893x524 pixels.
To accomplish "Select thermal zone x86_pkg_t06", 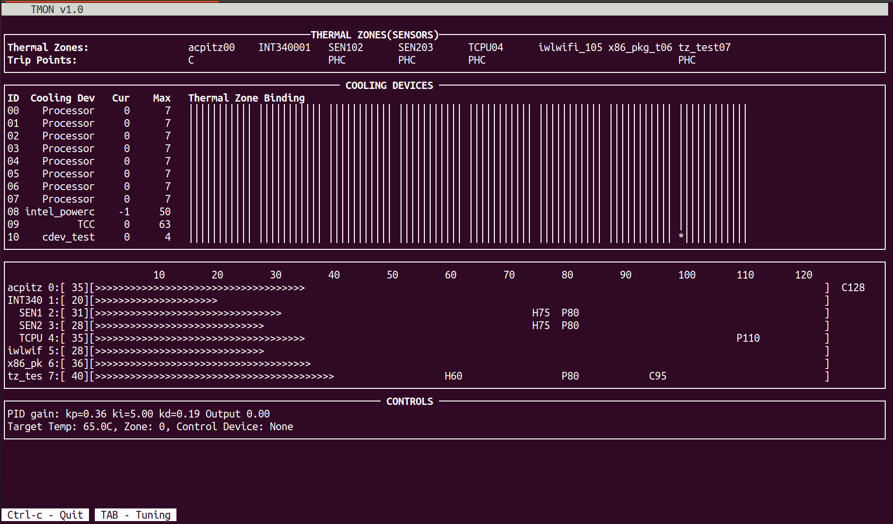I will 640,48.
